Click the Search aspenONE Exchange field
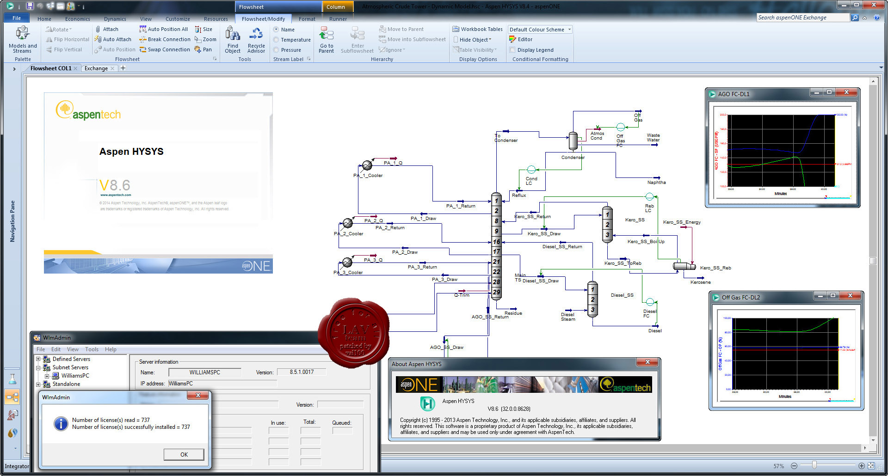The width and height of the screenshot is (888, 476). [803, 18]
